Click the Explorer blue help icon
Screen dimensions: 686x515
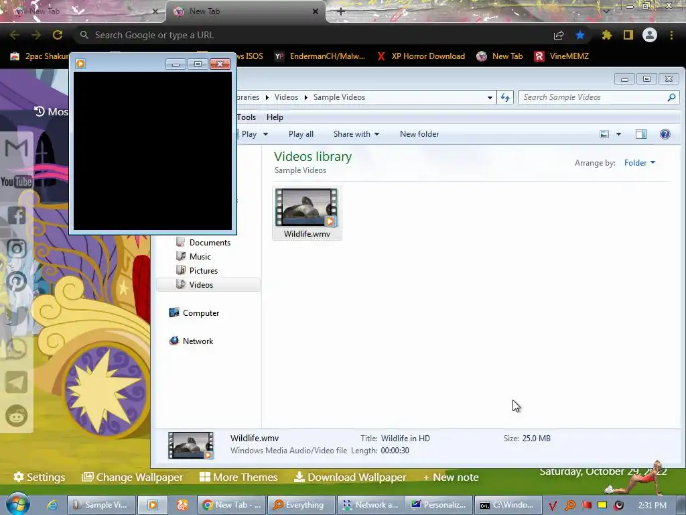[x=665, y=134]
